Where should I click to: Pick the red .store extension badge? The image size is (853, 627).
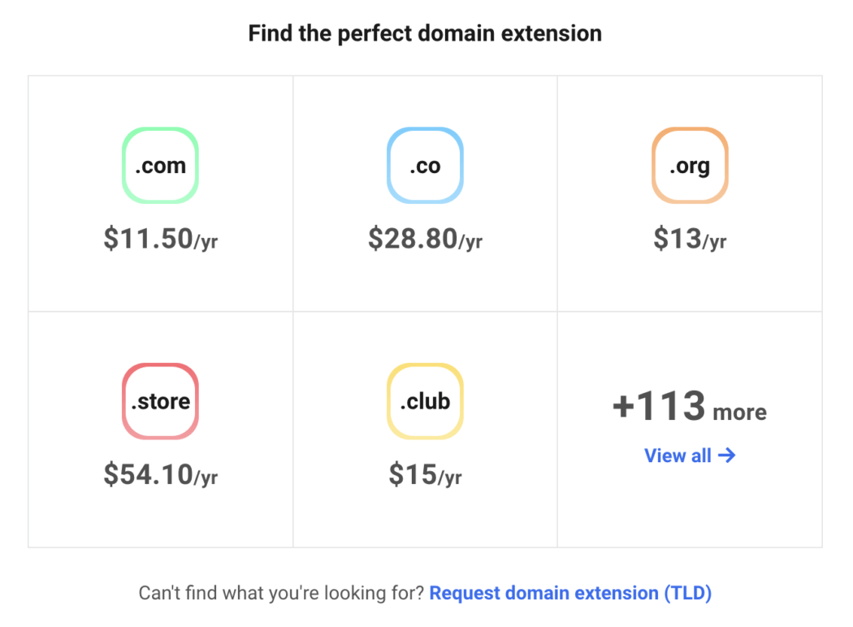(160, 401)
